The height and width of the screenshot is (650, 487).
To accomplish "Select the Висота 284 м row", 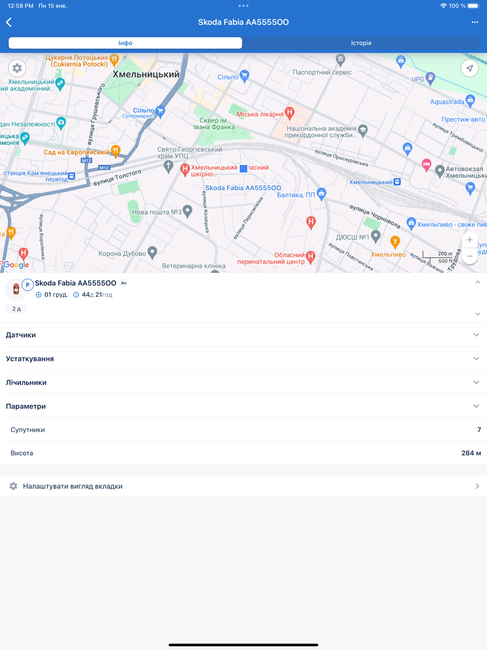I will pos(243,453).
